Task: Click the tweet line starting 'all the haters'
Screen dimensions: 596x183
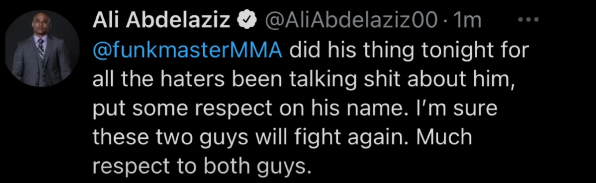Action: click(x=302, y=80)
